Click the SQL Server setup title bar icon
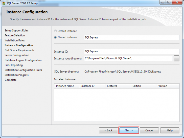The width and height of the screenshot is (184, 138). click(x=4, y=3)
